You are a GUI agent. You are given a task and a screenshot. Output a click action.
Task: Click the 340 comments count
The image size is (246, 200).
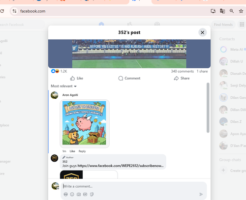tap(183, 71)
